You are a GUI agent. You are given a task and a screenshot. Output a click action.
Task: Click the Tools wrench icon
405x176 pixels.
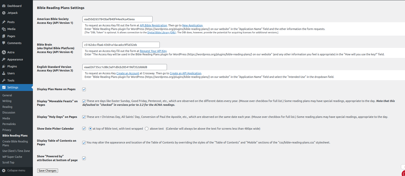pos(4,80)
